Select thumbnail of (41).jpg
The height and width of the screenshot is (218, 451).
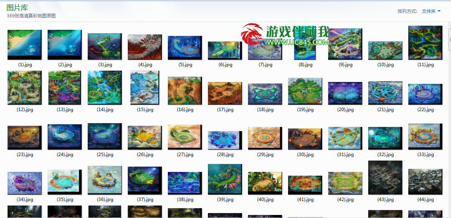[x=305, y=185]
